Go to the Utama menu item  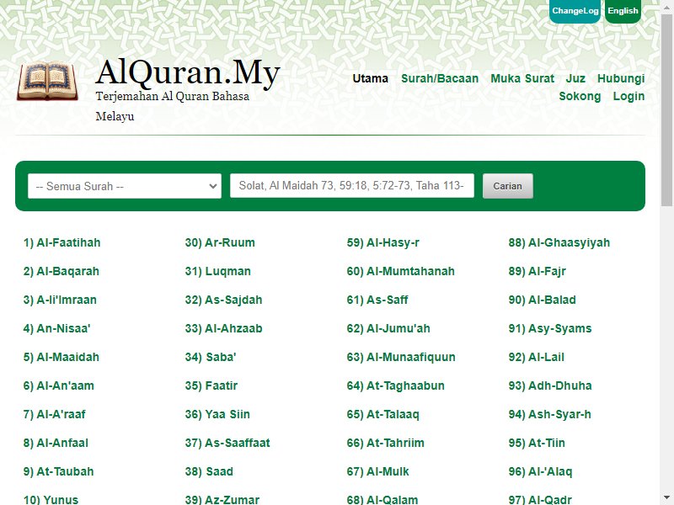(370, 78)
